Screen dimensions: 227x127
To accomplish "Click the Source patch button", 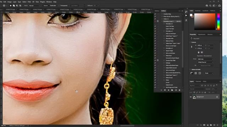I will (x=46, y=6).
